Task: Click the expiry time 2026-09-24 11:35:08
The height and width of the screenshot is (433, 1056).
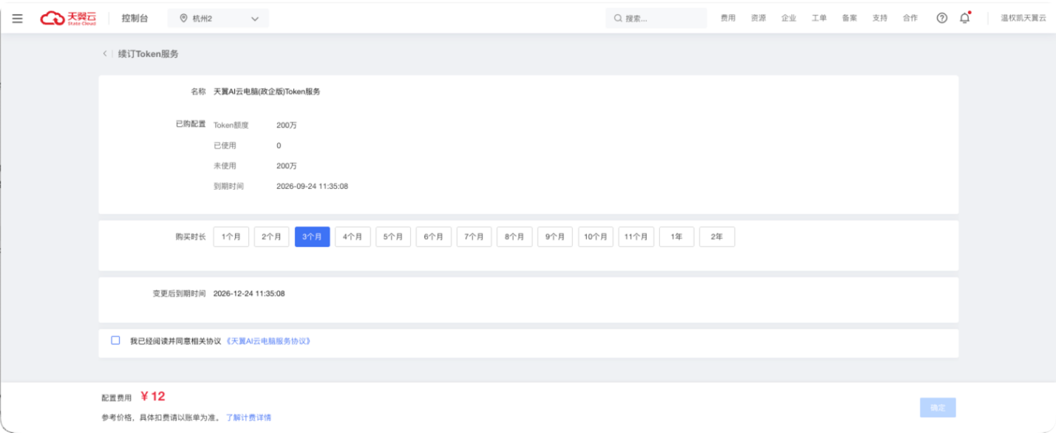Action: pyautogui.click(x=312, y=186)
